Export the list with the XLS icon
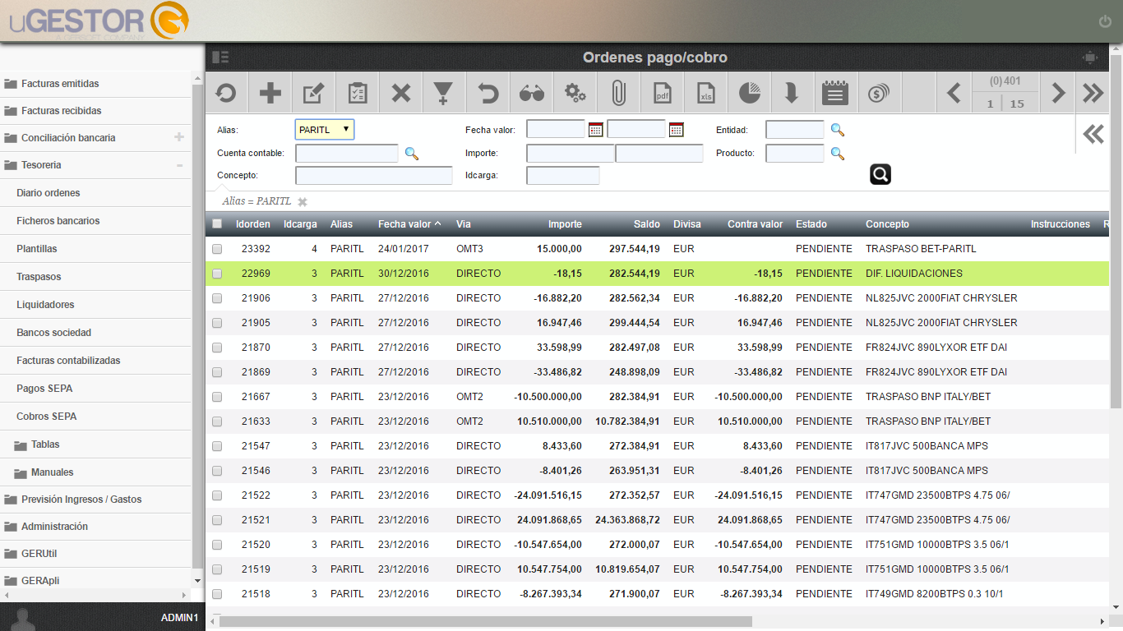This screenshot has width=1123, height=631. (x=705, y=93)
